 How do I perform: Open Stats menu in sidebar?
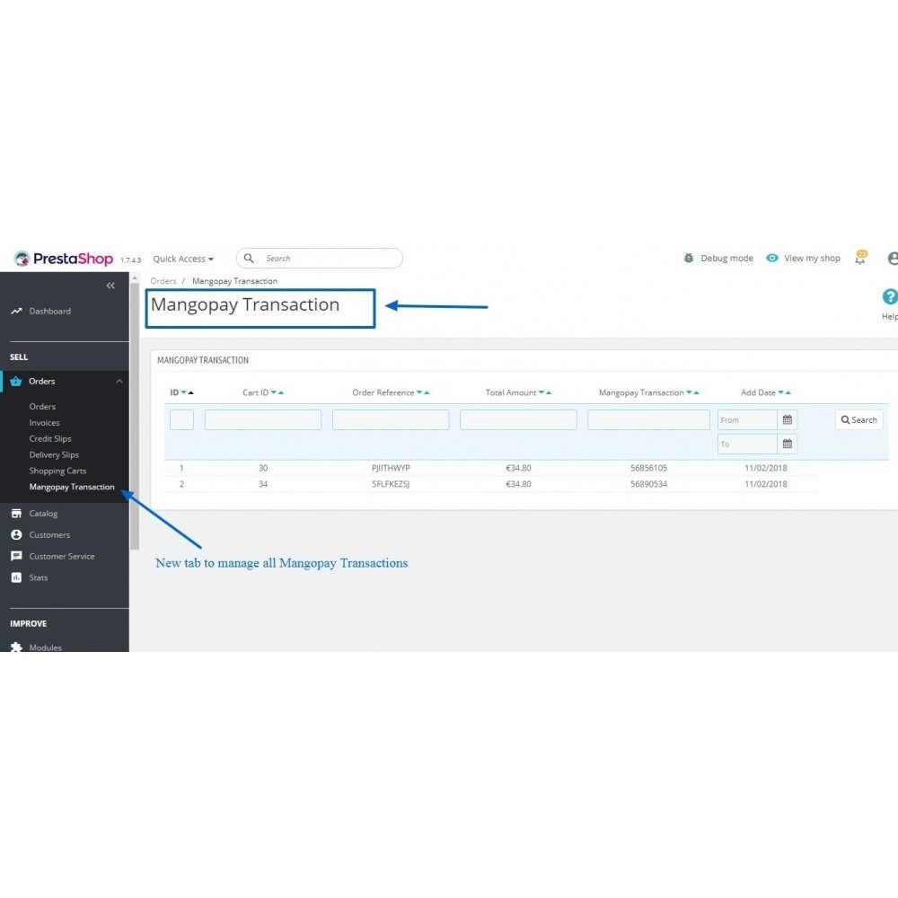(39, 577)
